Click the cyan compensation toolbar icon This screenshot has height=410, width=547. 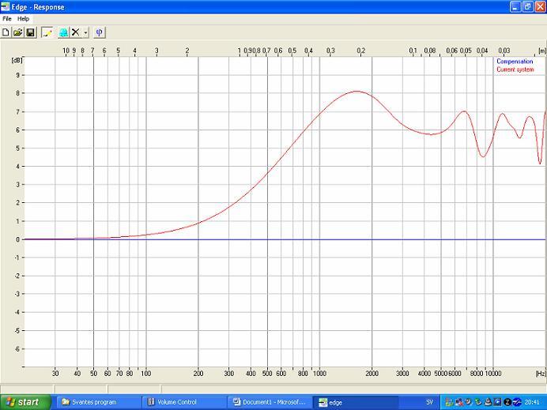[x=63, y=32]
